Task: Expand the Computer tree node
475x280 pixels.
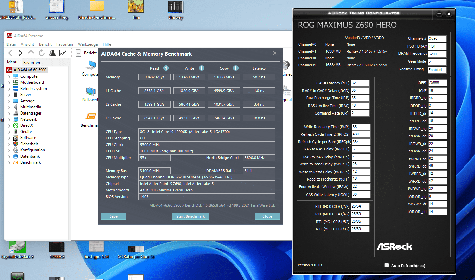Action: pos(9,77)
